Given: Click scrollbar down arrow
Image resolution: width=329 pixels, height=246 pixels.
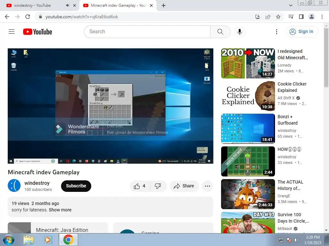Looking at the screenshot, I should (x=326, y=231).
